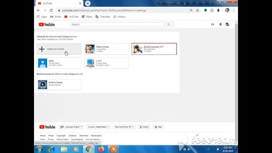This screenshot has width=272, height=153.
Task: Click the footer Help button
Action: (x=158, y=127)
